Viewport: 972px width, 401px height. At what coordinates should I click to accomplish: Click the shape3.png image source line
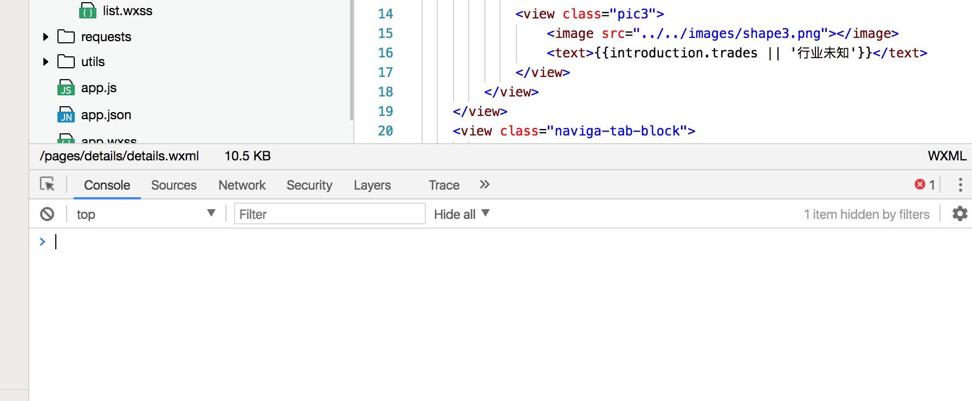[x=723, y=33]
